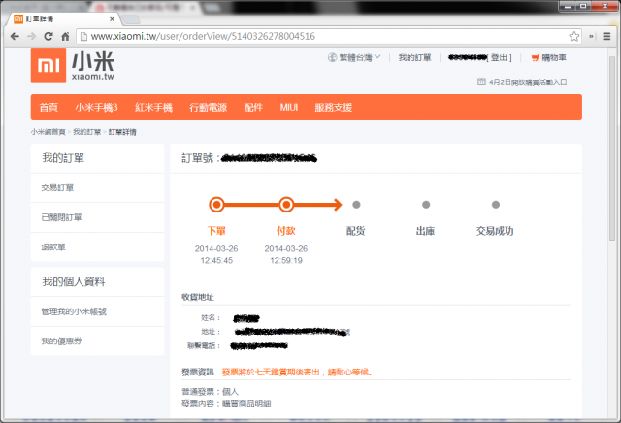The width and height of the screenshot is (621, 423).
Task: Click the shopping cart icon
Action: tap(535, 58)
